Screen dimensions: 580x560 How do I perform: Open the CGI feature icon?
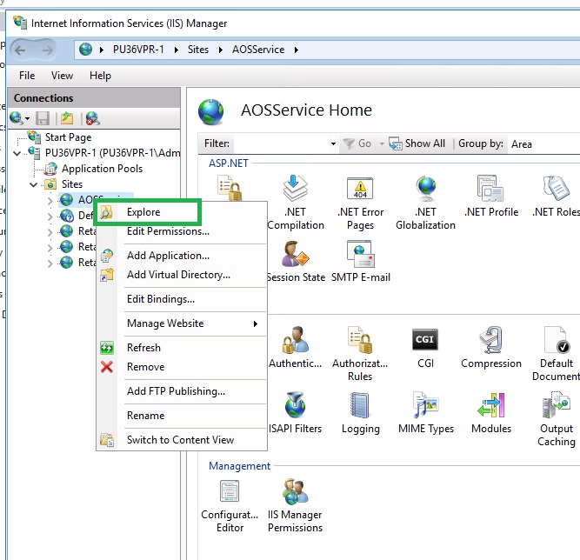423,340
